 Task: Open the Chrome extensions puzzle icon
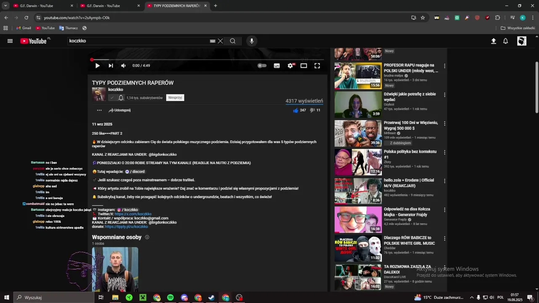[497, 18]
